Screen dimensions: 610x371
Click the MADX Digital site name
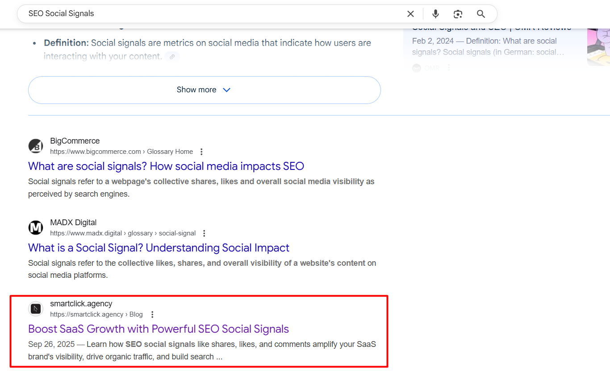tap(73, 223)
